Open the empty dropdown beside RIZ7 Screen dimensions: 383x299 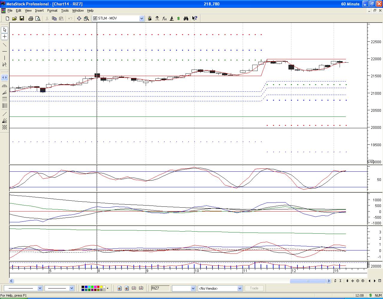pos(193,288)
